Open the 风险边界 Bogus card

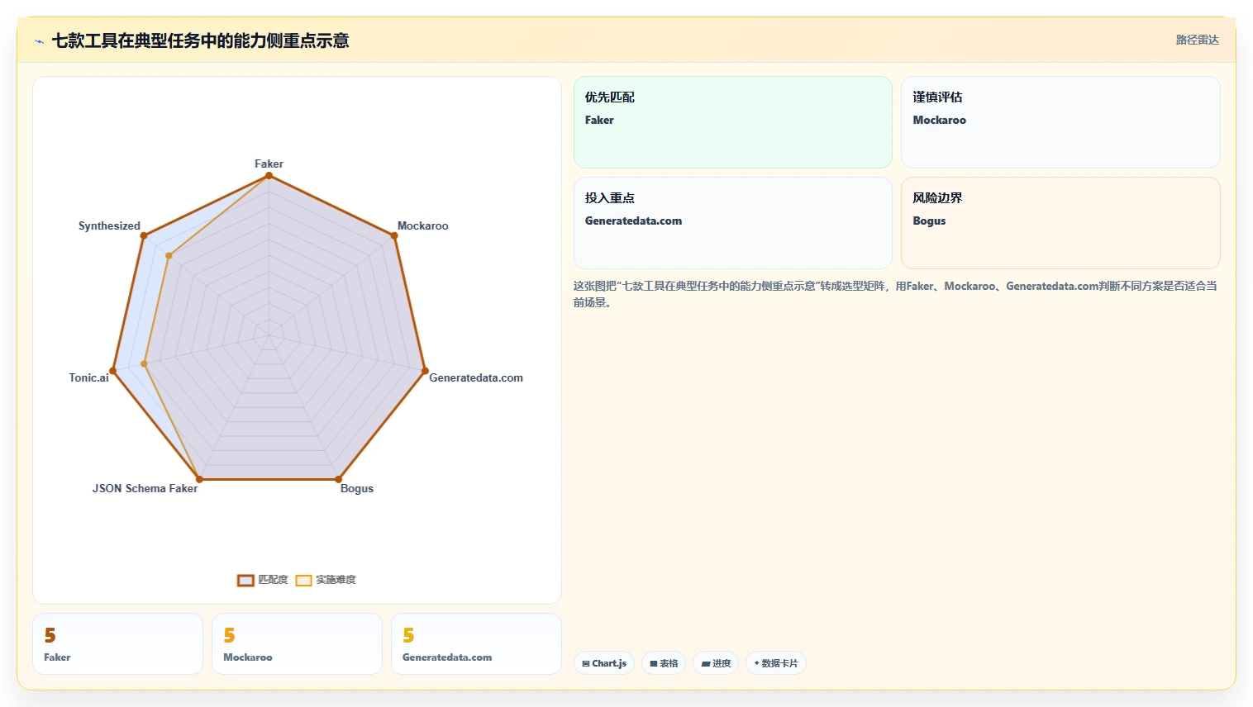(x=1060, y=223)
